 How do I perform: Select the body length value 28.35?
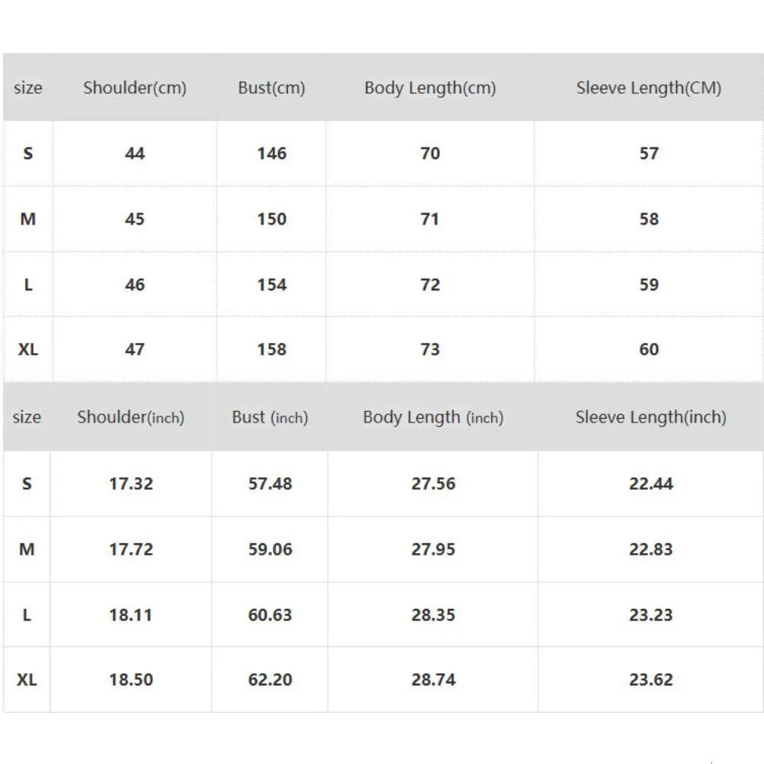[x=433, y=615]
